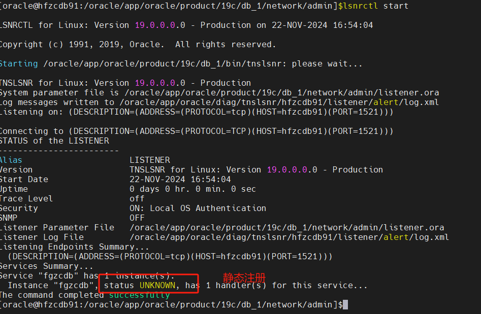Click the yellow "UNKNOWN" status text
Image resolution: width=481 pixels, height=314 pixels.
(157, 286)
